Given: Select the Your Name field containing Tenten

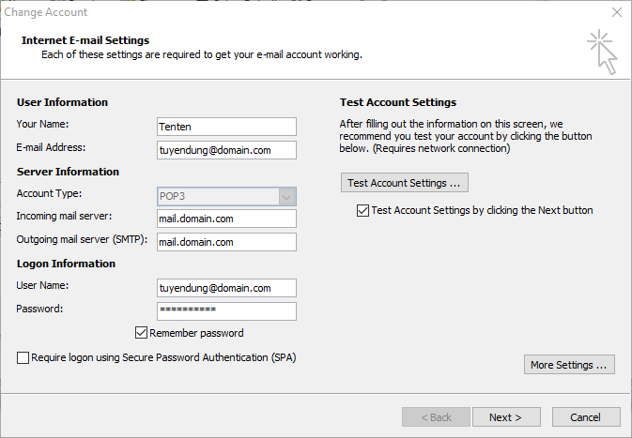Looking at the screenshot, I should coord(226,127).
